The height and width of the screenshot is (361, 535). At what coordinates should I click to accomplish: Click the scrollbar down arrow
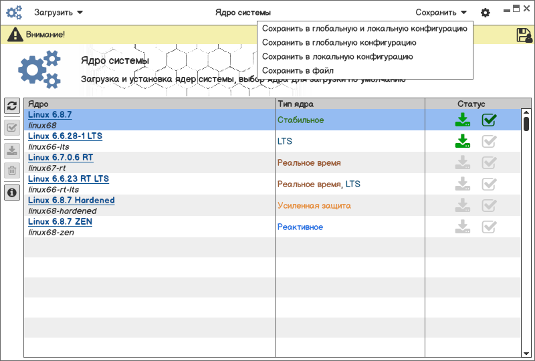point(526,354)
